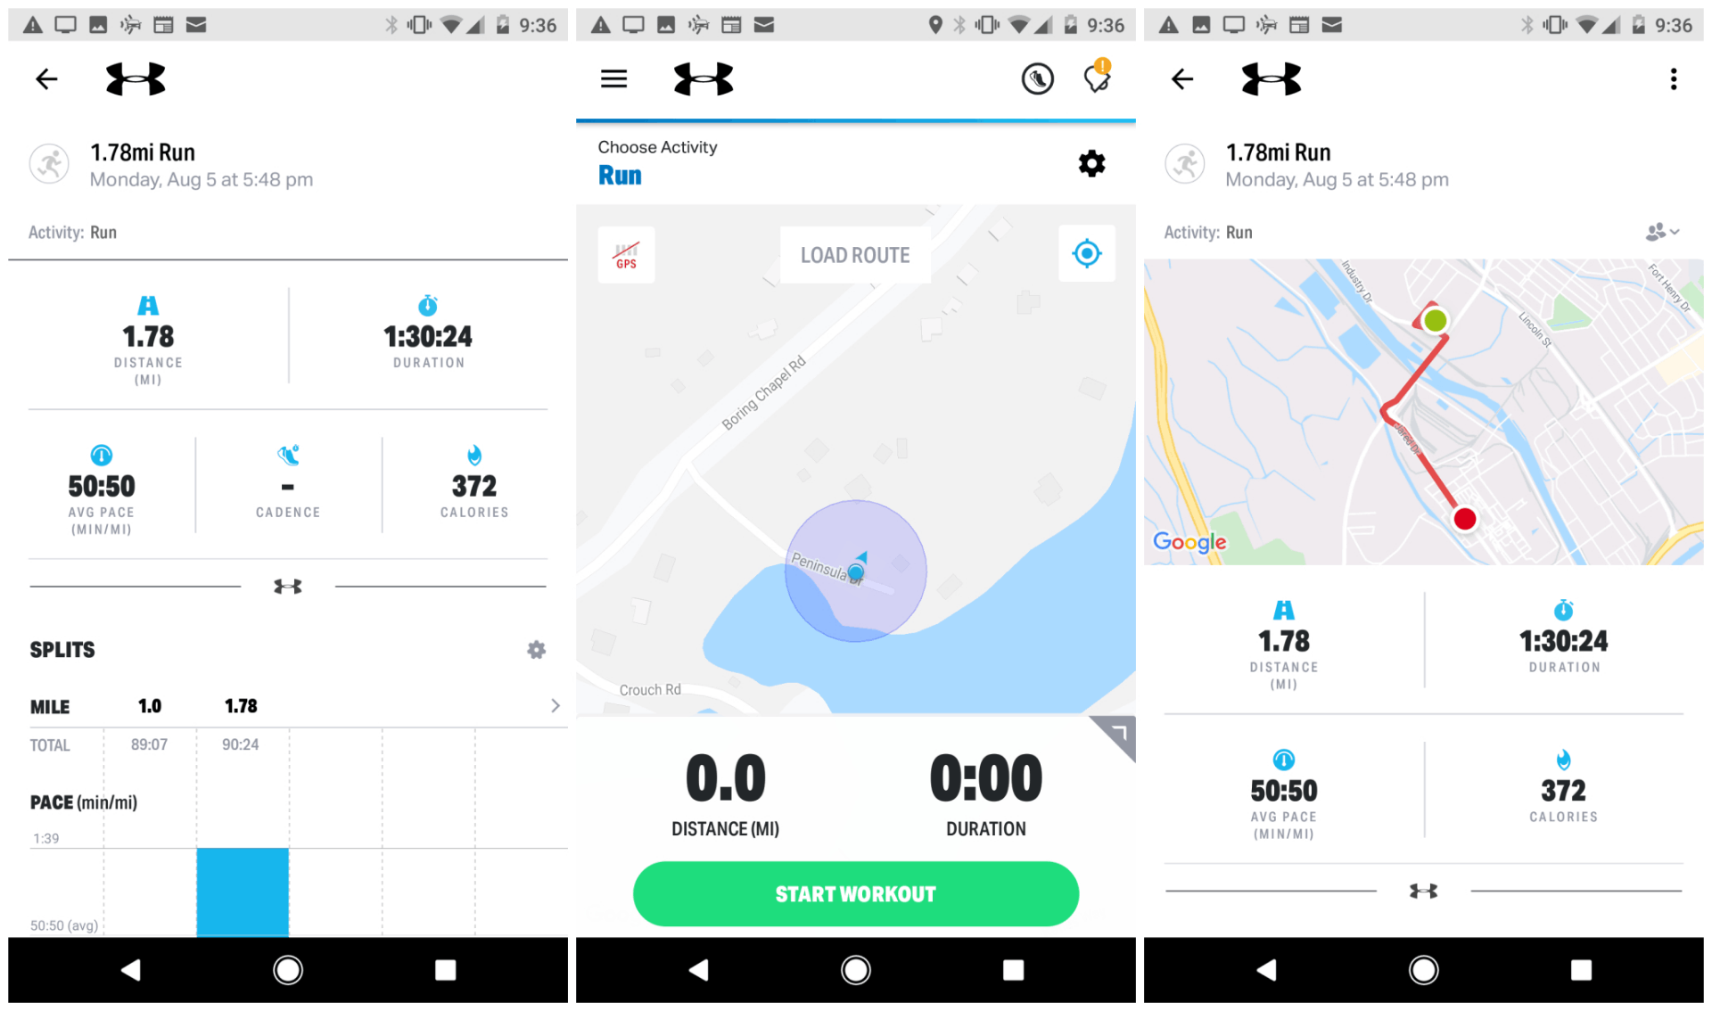This screenshot has height=1011, width=1712.
Task: Click the location crosshair icon on map
Action: [1088, 253]
